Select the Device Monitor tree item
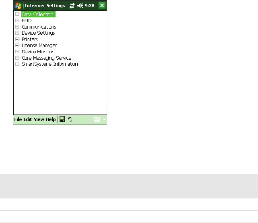 [37, 52]
